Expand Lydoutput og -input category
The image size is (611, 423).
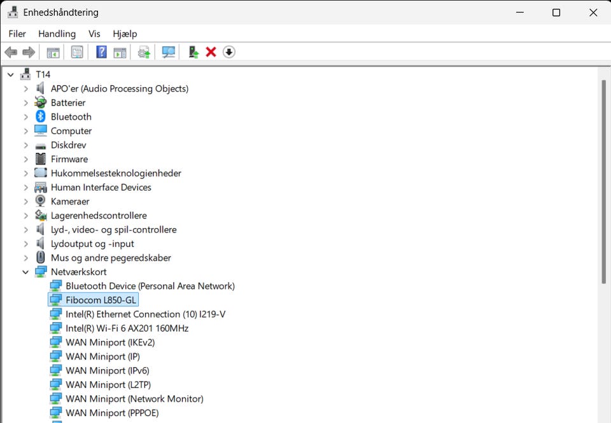(25, 244)
